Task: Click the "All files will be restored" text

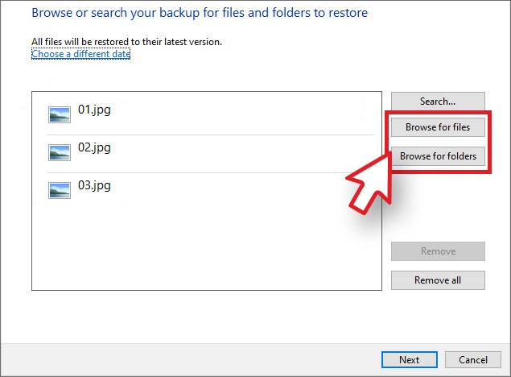Action: coord(126,42)
